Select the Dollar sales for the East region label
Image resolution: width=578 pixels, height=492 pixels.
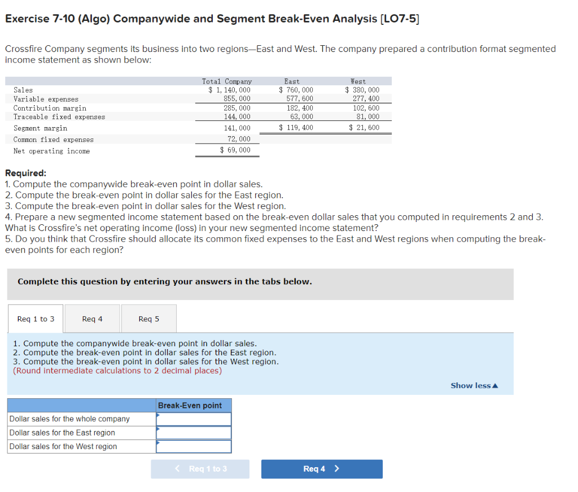tap(63, 432)
